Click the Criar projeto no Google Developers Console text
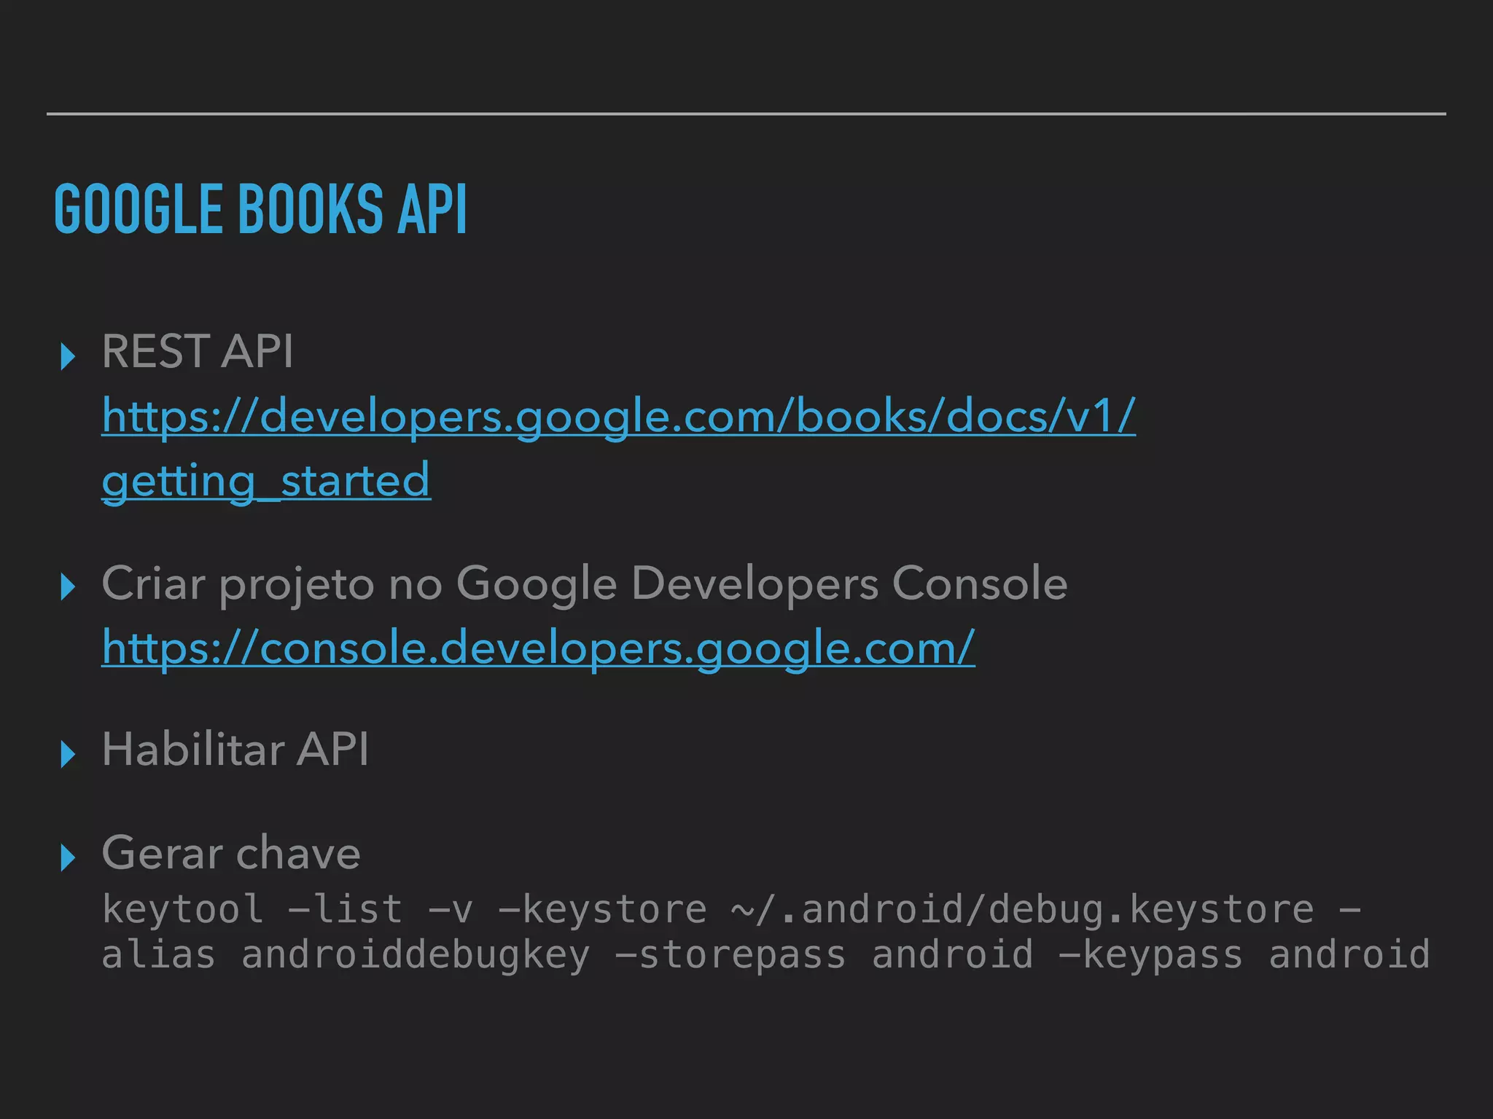Screen dimensions: 1493x1119 (584, 584)
